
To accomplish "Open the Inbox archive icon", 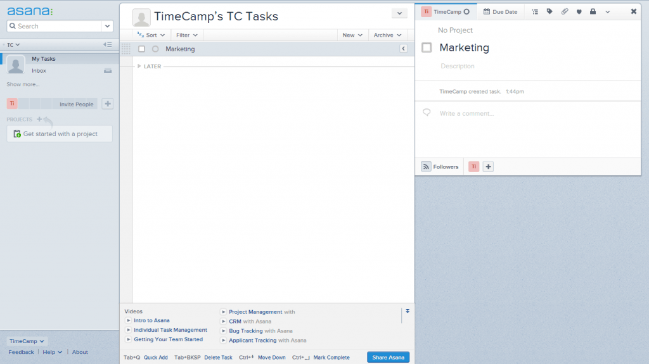I will (x=108, y=71).
